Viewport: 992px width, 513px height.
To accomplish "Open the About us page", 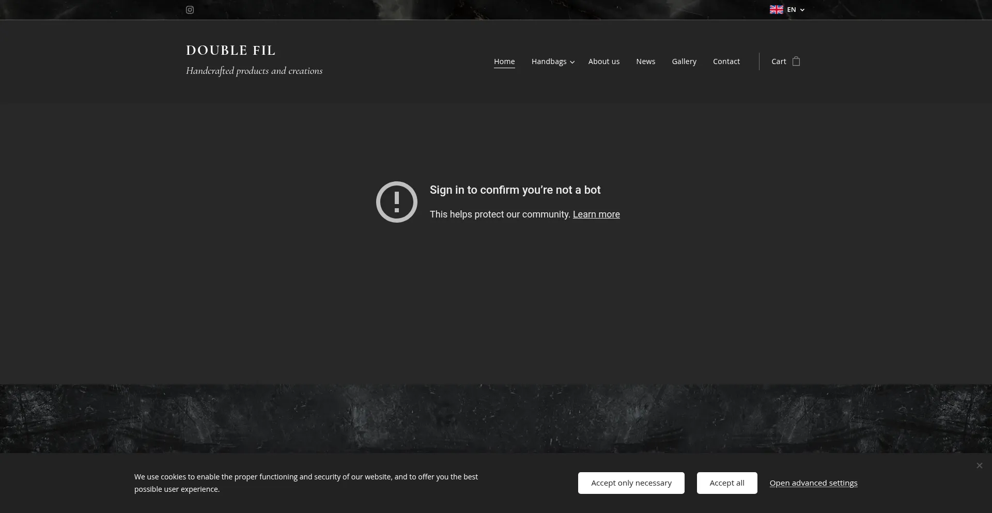I will coord(603,61).
